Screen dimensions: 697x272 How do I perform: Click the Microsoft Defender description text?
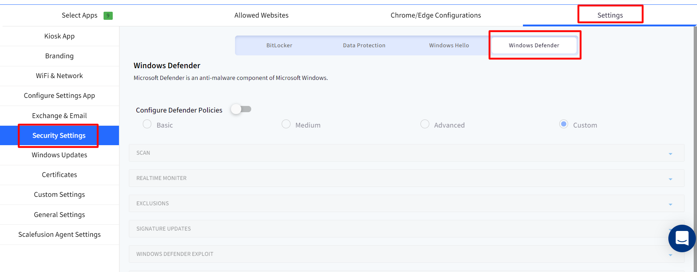tap(231, 78)
